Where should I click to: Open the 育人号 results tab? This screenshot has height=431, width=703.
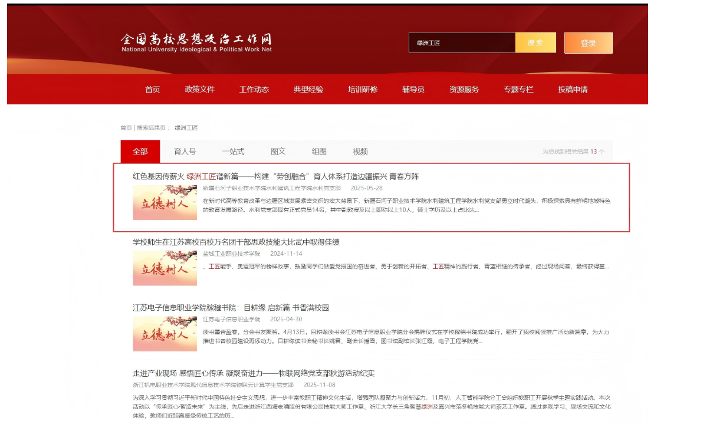click(185, 152)
